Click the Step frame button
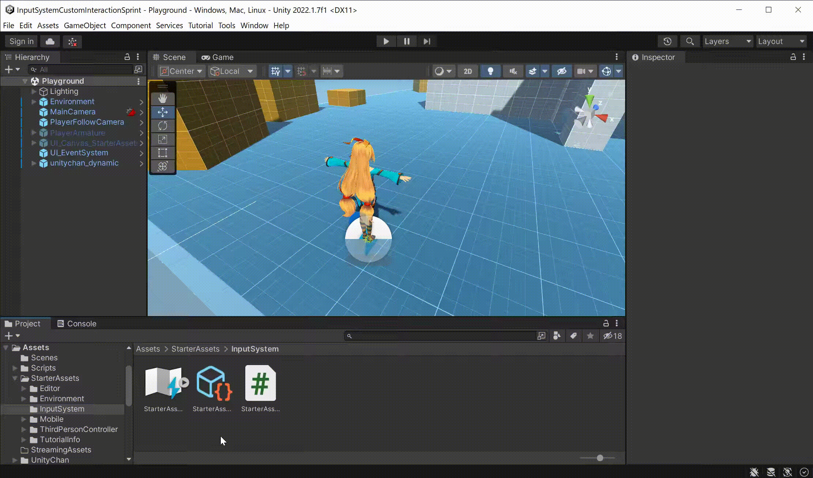 point(427,41)
